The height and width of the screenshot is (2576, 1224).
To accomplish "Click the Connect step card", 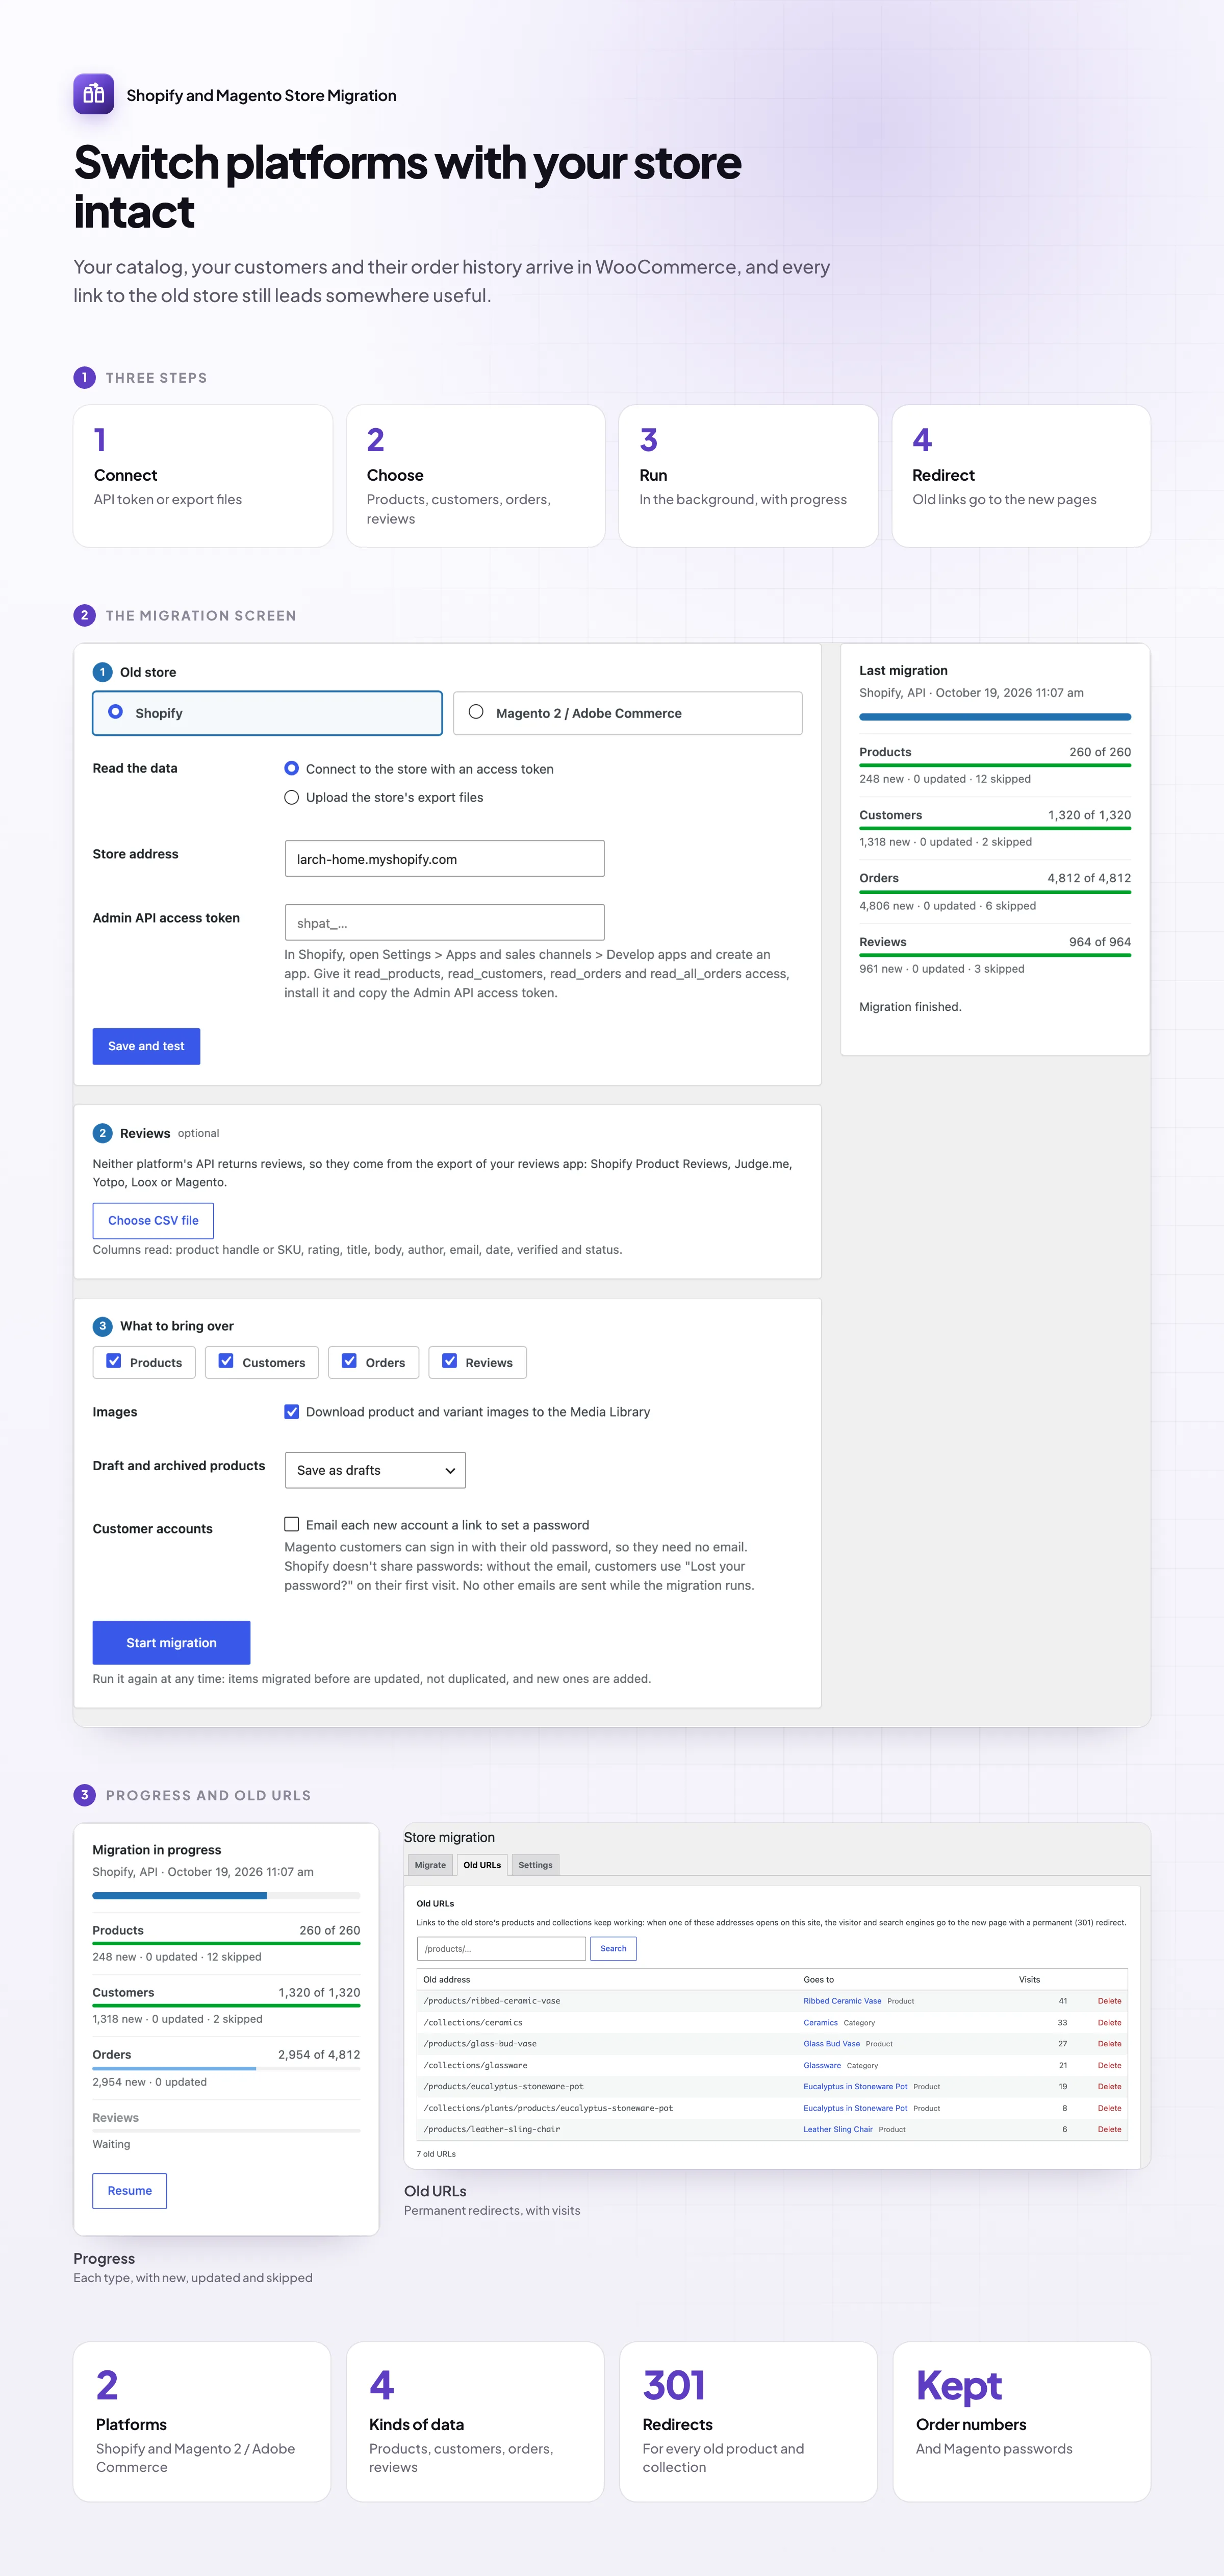I will pos(203,476).
